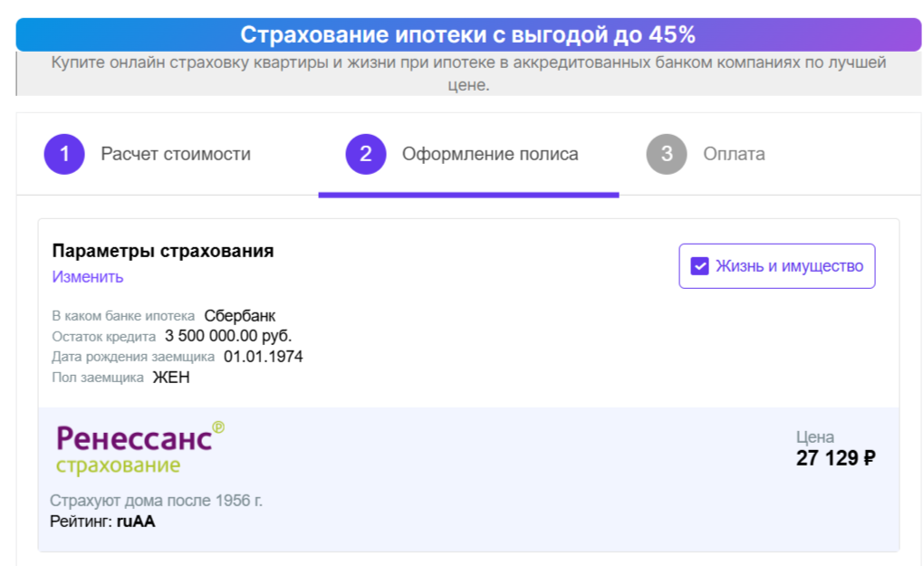923x566 pixels.
Task: Click the 'В каком банке ипотека' label
Action: point(123,316)
